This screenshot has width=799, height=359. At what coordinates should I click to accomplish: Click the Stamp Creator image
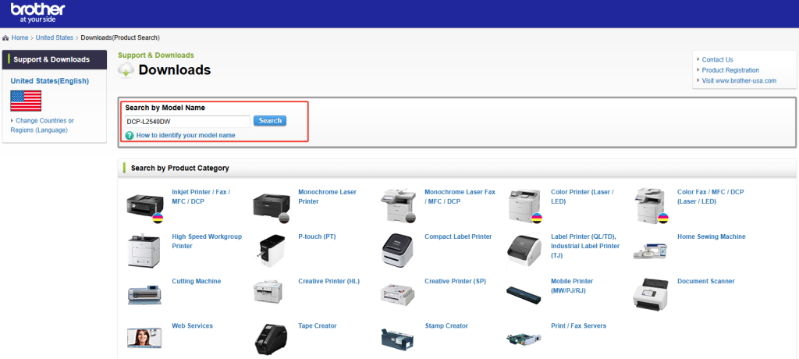coord(397,338)
